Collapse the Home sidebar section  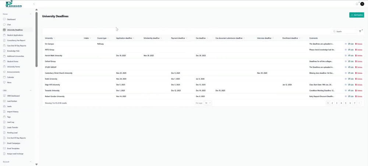coord(31,14)
